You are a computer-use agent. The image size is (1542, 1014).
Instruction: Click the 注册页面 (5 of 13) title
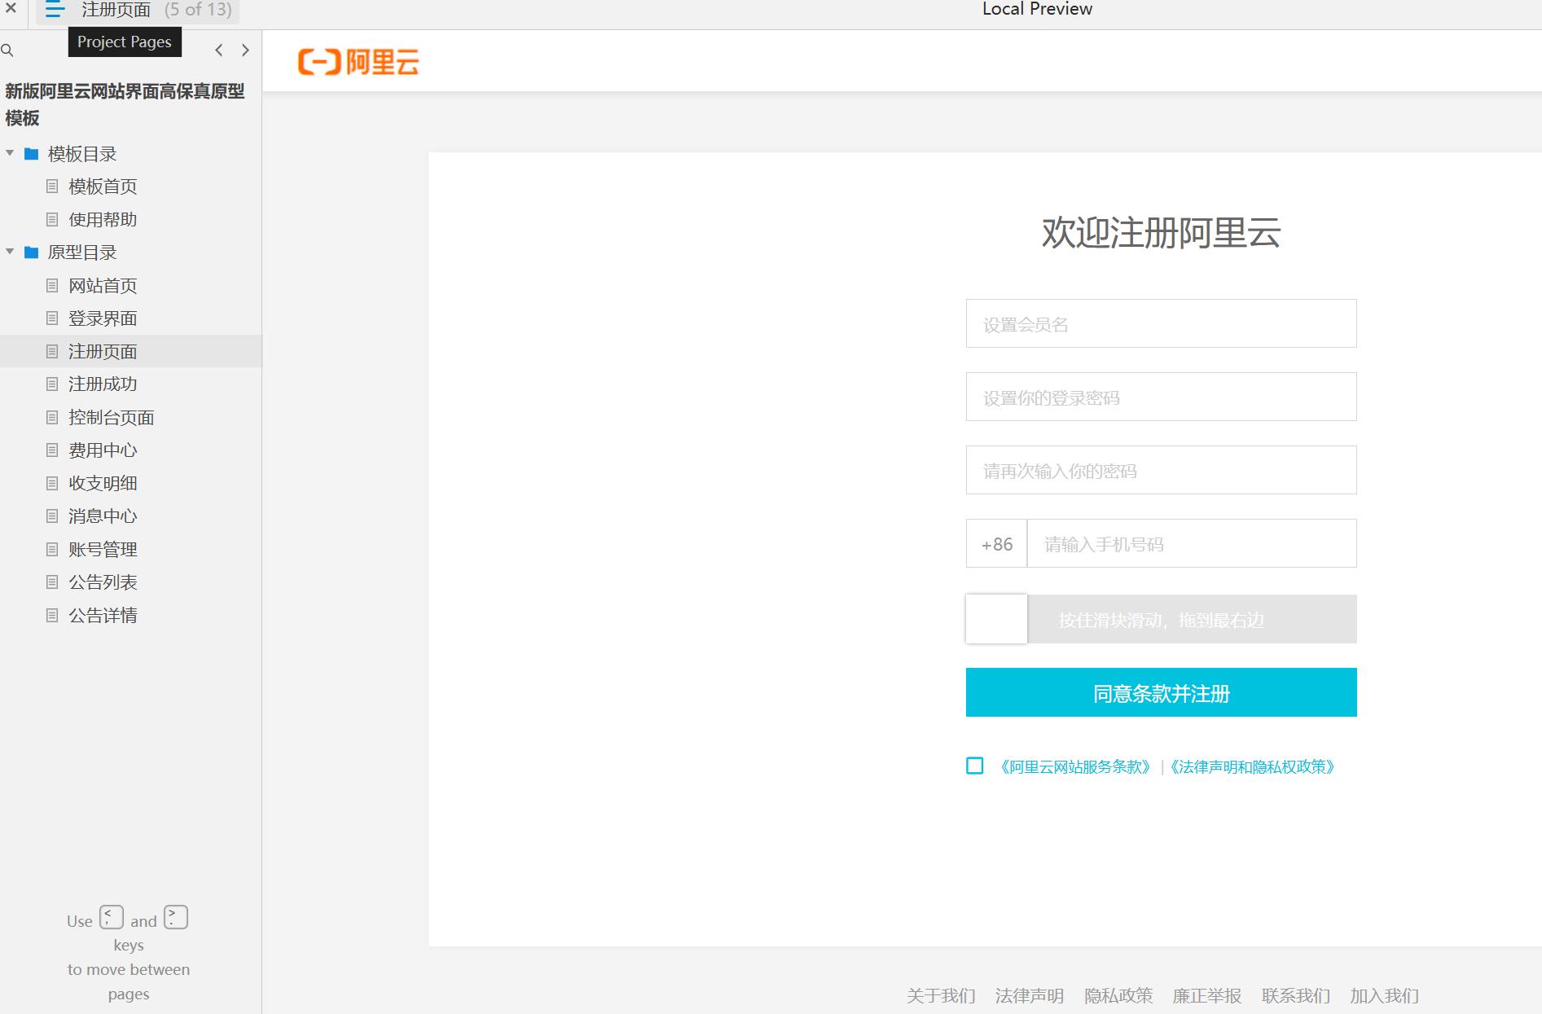(156, 10)
